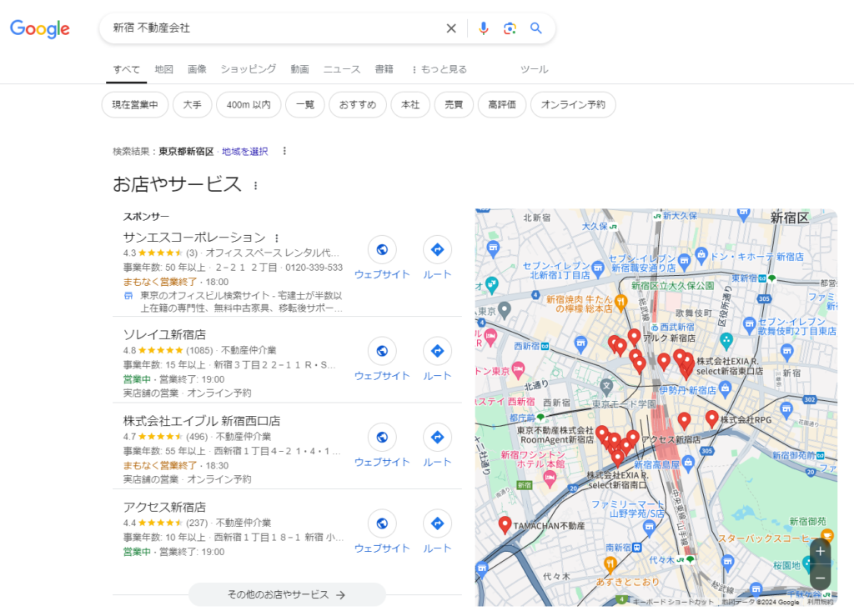Click the blue magnifier search icon

[x=536, y=28]
